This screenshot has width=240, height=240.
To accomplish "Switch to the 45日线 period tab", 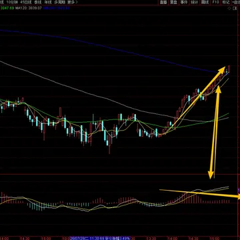I will (25, 2).
